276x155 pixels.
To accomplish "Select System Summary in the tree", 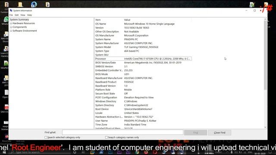I will [x=19, y=19].
